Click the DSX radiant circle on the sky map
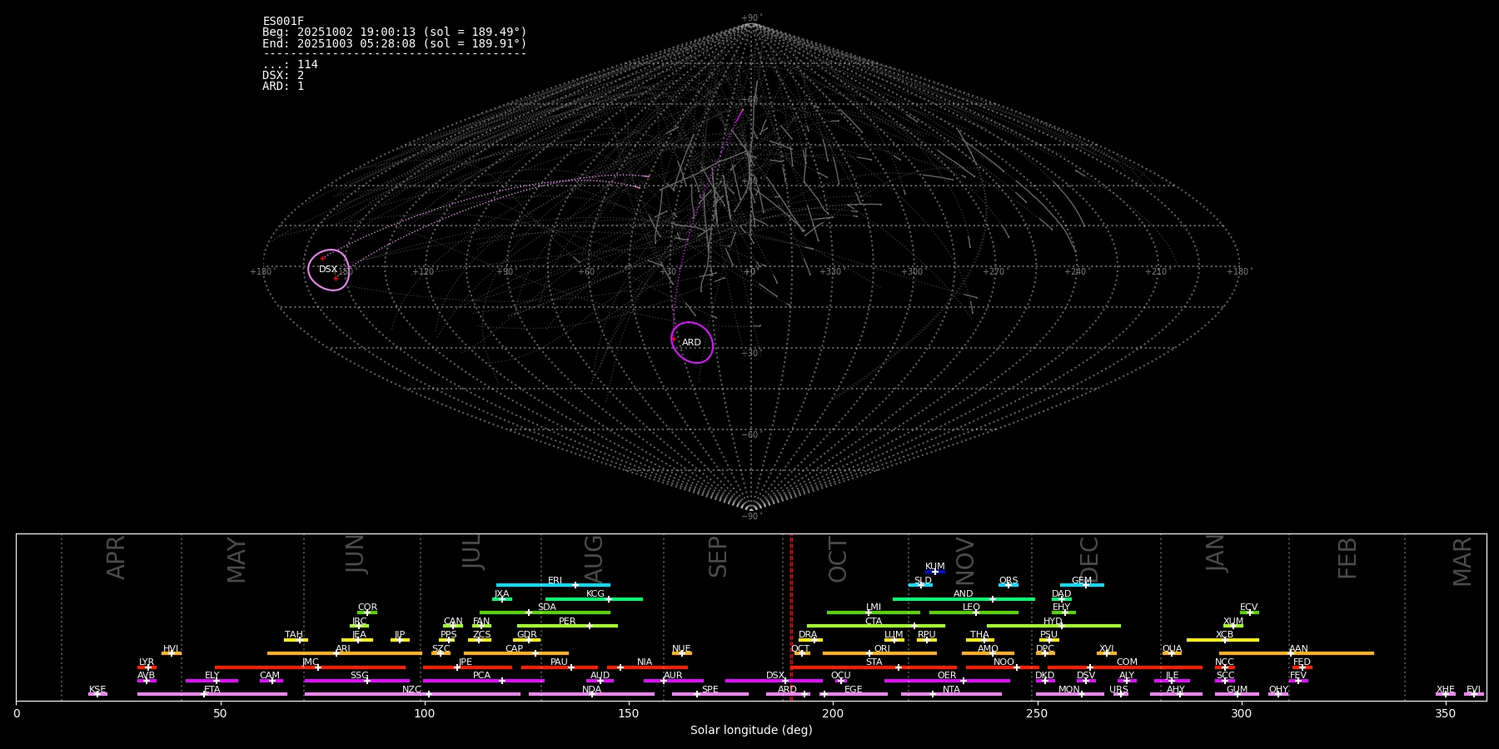Screen dimensions: 1499x749 328,270
